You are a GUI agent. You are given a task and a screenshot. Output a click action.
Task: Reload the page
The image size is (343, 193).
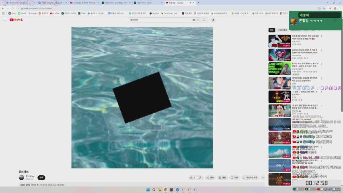pos(13,8)
